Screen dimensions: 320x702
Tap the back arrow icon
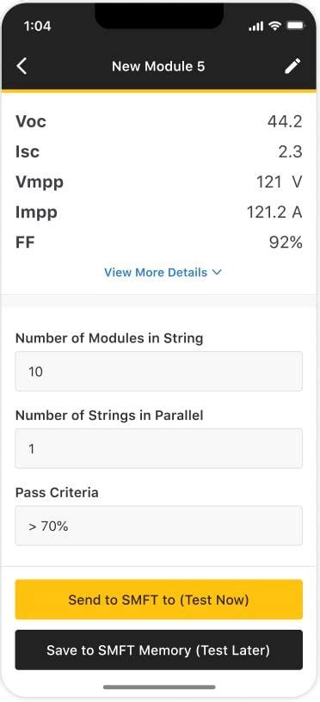tap(22, 66)
